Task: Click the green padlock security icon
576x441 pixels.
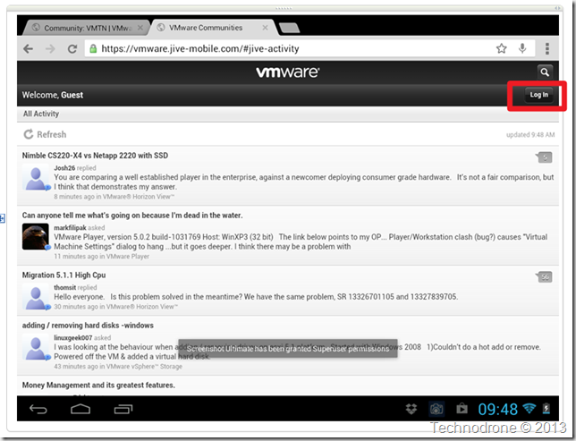Action: pyautogui.click(x=93, y=48)
